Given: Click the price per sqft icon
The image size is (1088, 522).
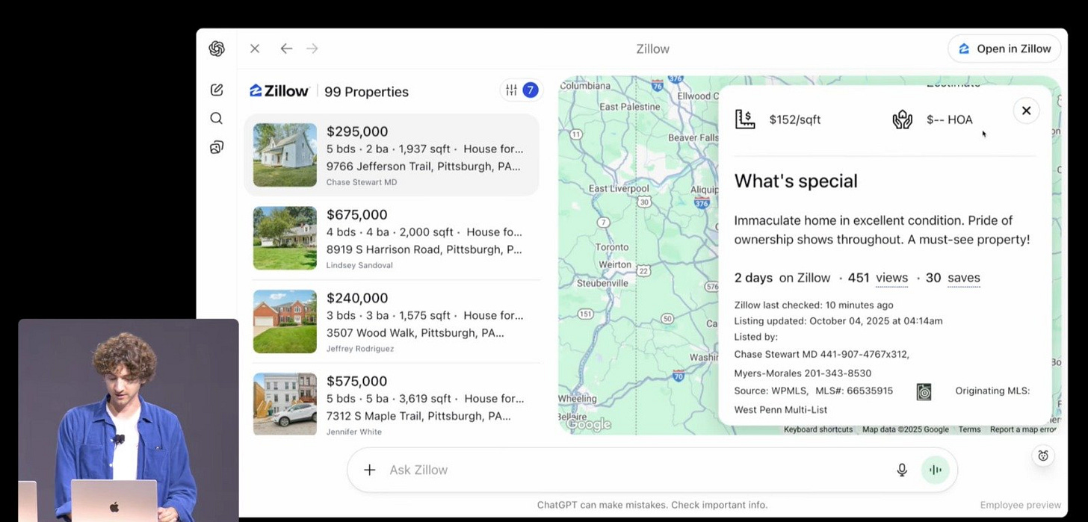Looking at the screenshot, I should [745, 119].
